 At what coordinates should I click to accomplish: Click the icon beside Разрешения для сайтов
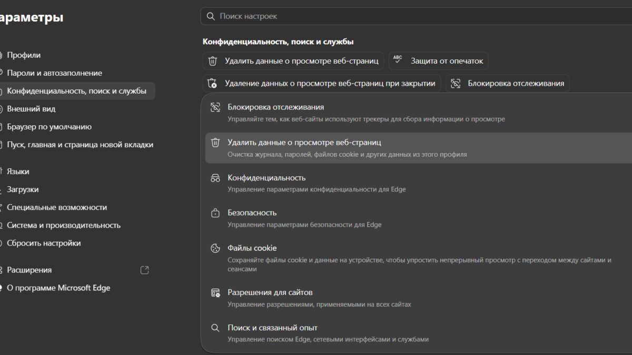215,292
